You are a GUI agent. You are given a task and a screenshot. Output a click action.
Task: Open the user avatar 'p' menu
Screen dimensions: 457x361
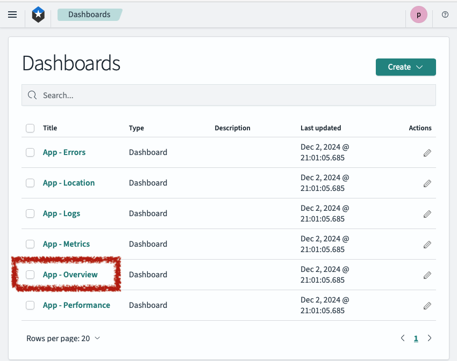[418, 14]
